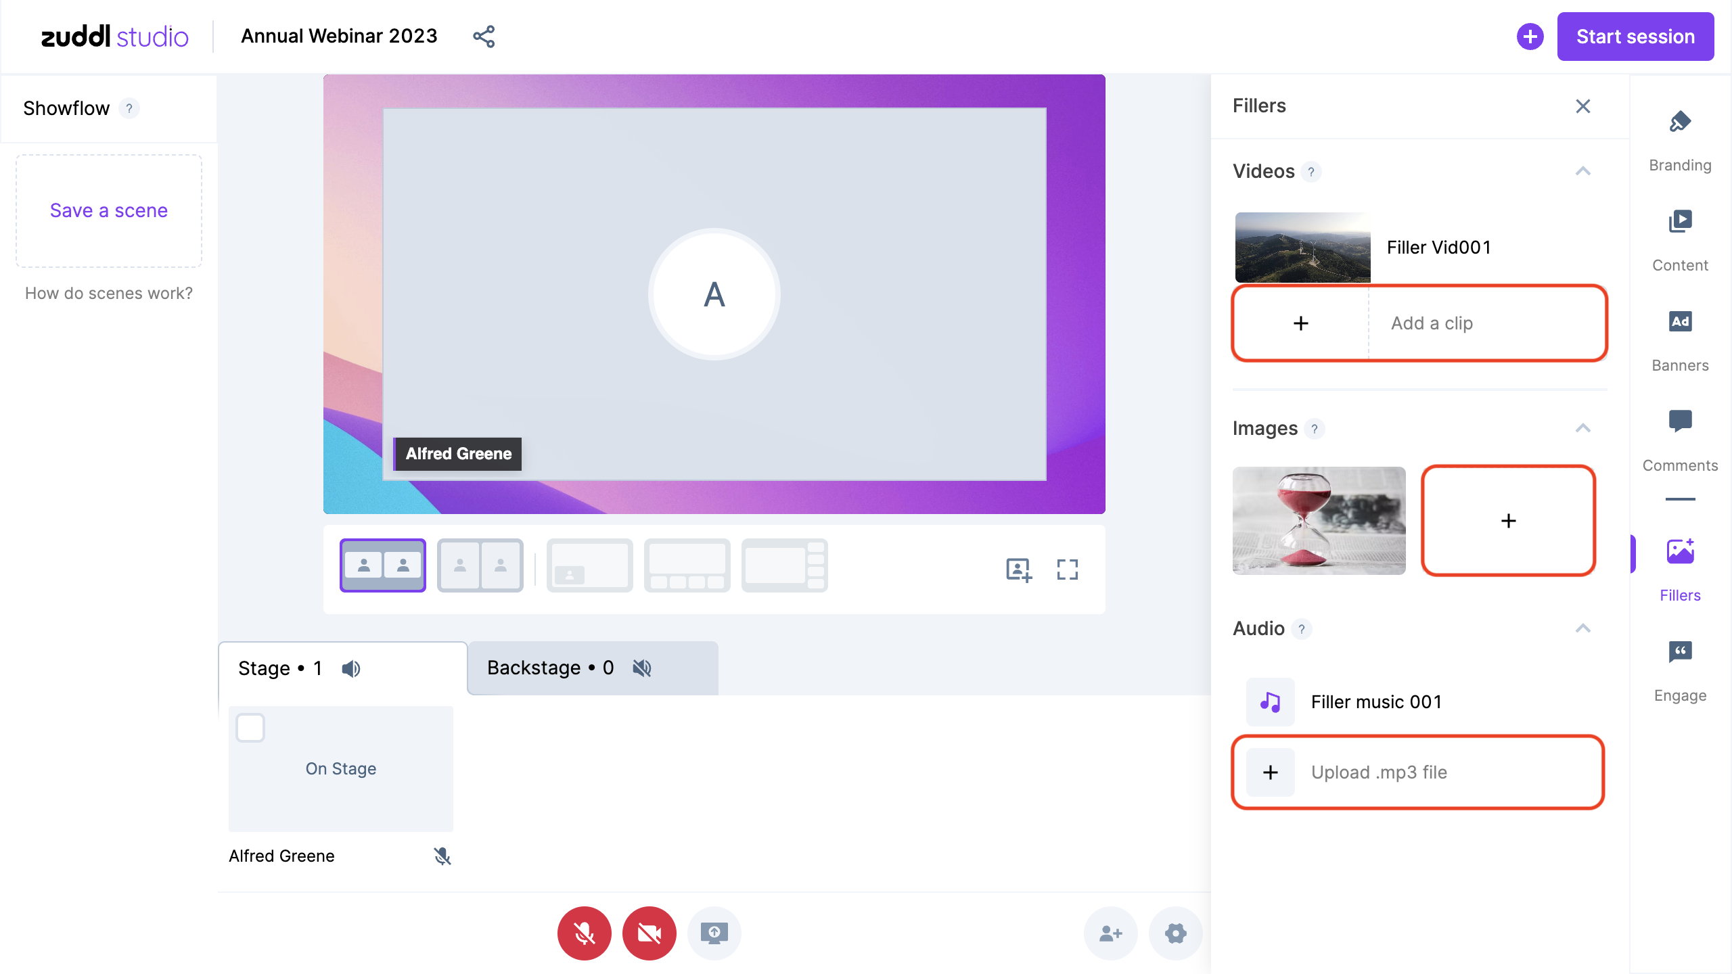Click Save a scene link
Viewport: 1732px width, 974px height.
click(107, 210)
